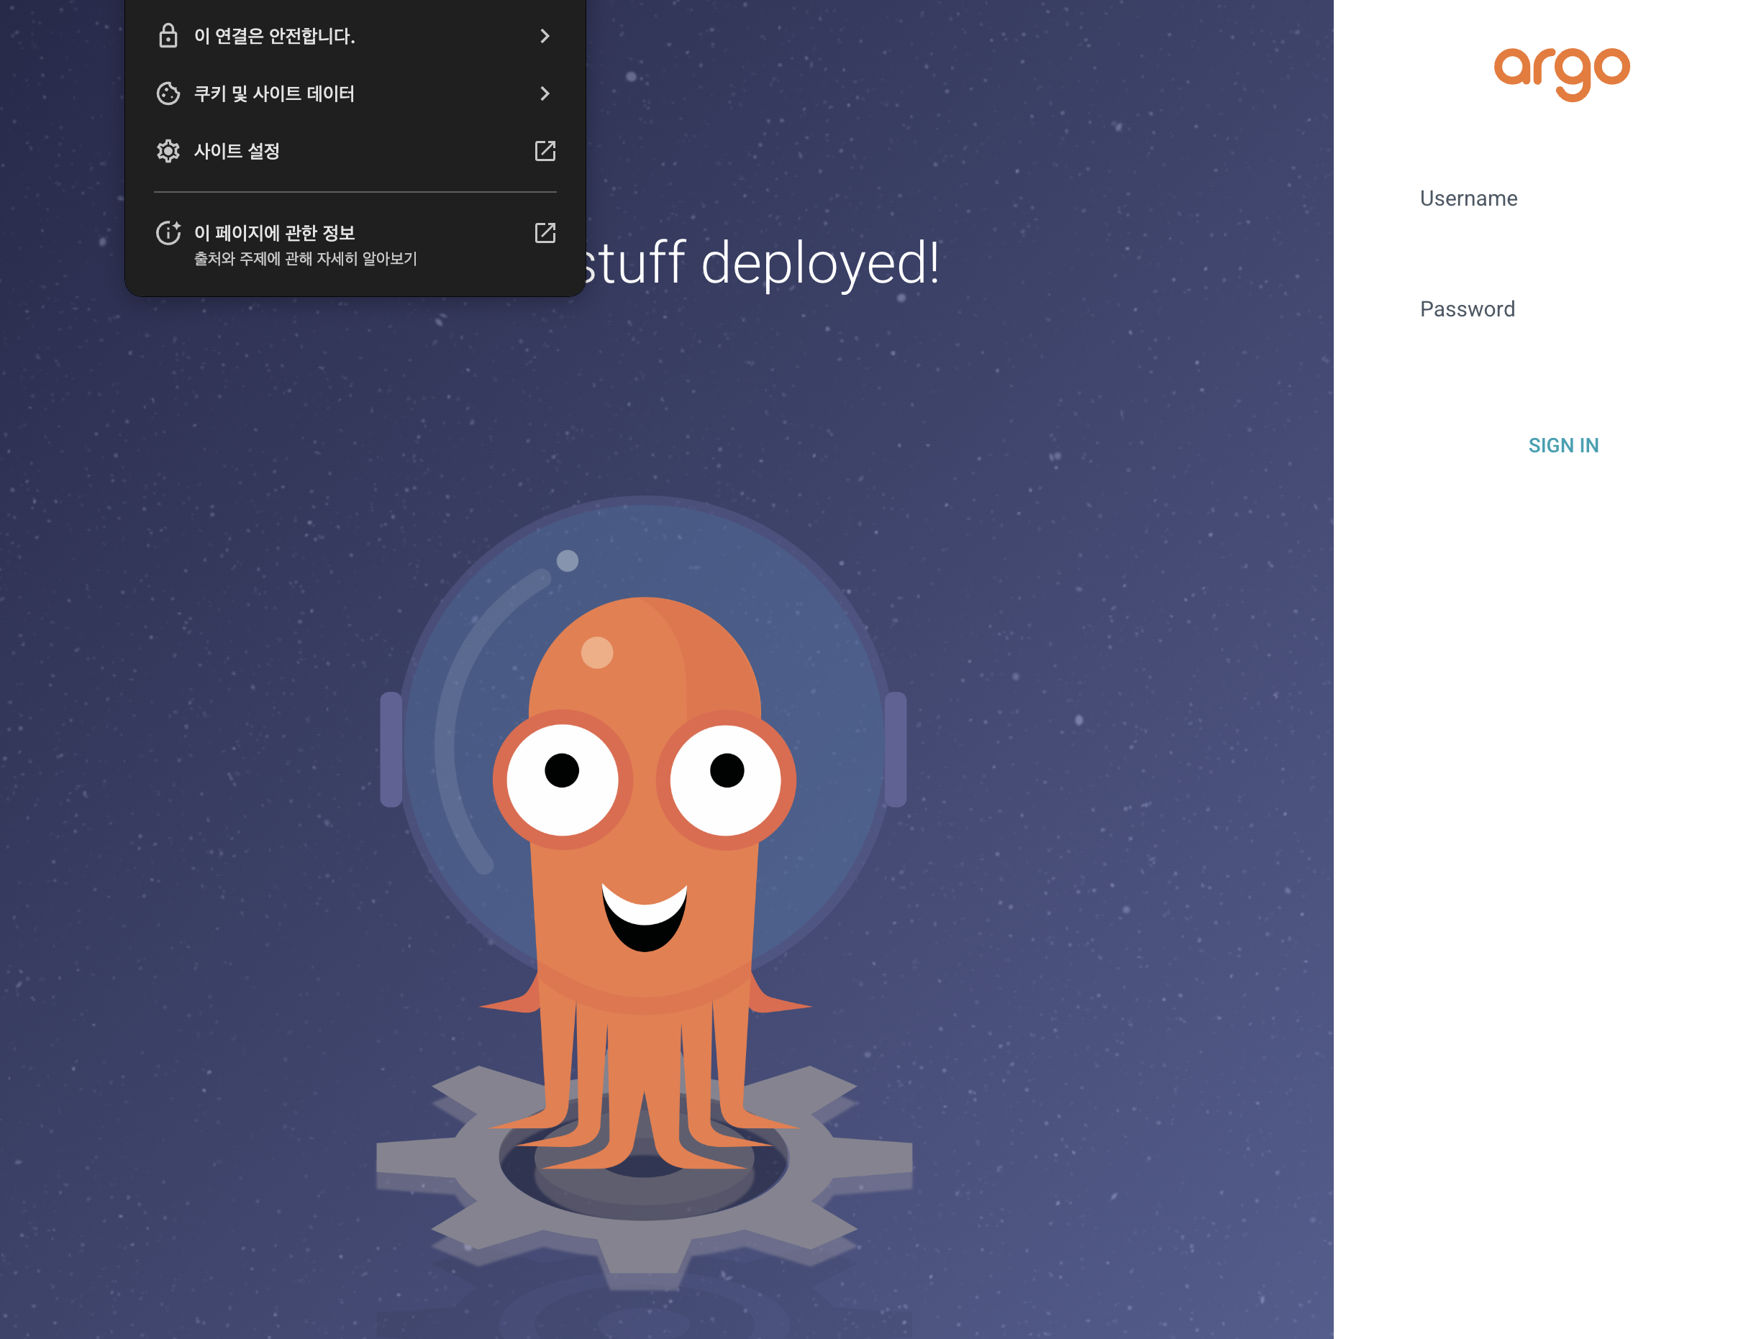The image size is (1751, 1339).
Task: Open the 쿠키 및 사이트 데이터 menu entry
Action: click(274, 93)
